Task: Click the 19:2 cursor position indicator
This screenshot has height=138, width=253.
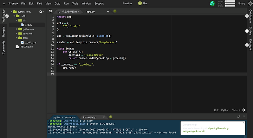Action: (x=216, y=110)
